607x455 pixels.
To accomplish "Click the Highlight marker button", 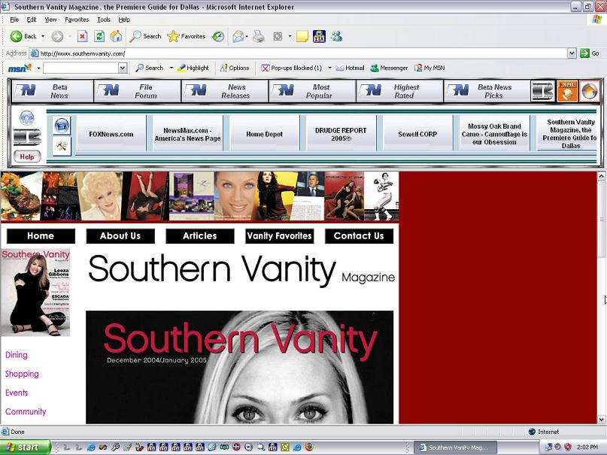I will coord(193,68).
